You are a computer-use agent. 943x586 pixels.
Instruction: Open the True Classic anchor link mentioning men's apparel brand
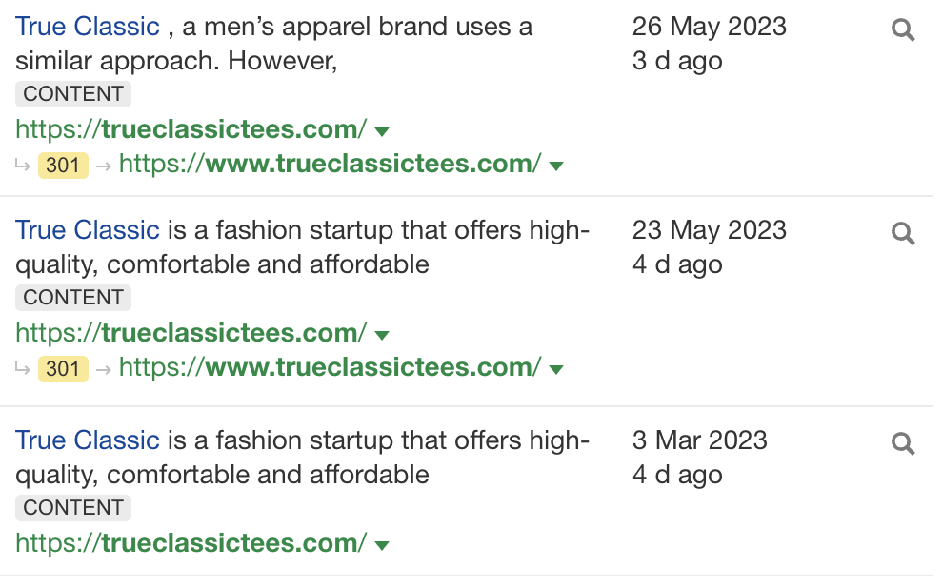(87, 27)
